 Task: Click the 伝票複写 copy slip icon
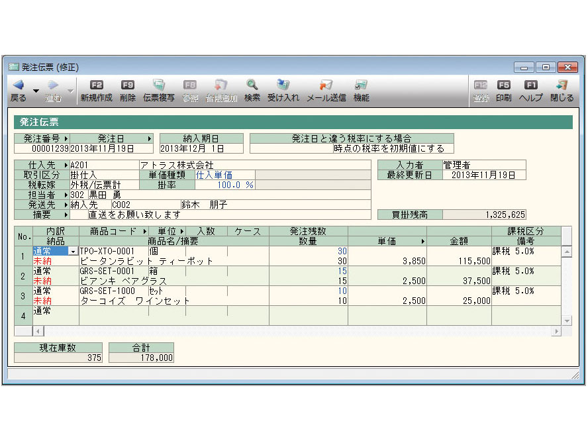click(159, 85)
